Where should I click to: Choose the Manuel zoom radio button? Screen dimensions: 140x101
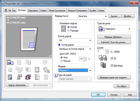61,61
